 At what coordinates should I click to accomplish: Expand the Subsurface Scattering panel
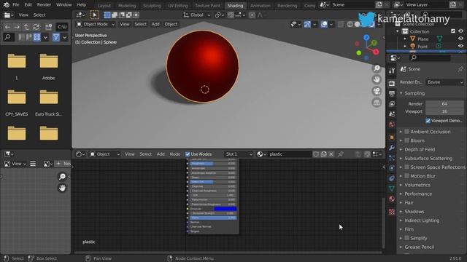pos(401,159)
